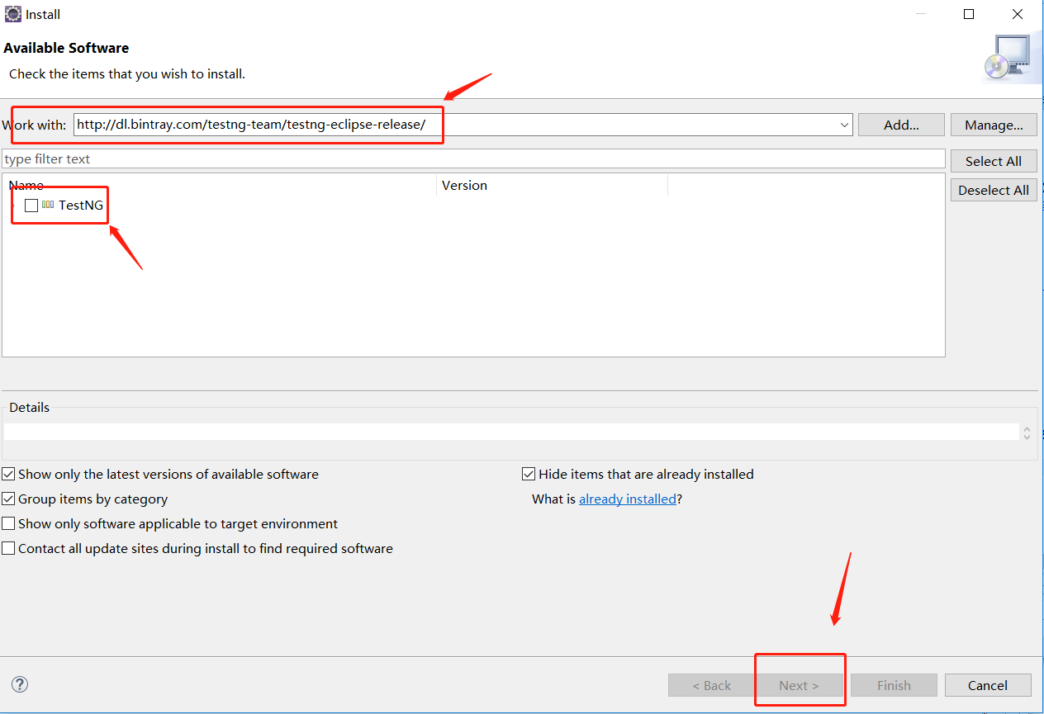1044x714 pixels.
Task: Click the Add... button
Action: click(x=901, y=125)
